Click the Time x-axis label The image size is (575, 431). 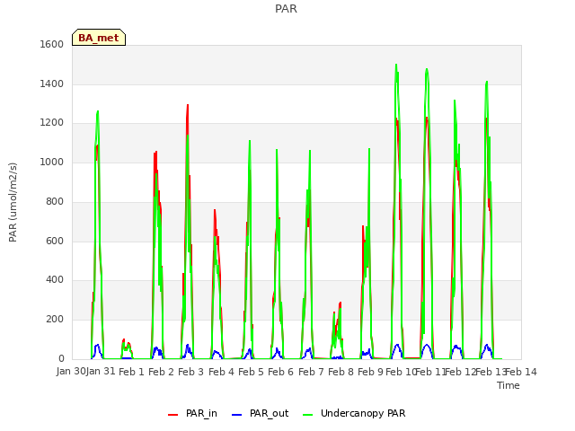click(509, 385)
